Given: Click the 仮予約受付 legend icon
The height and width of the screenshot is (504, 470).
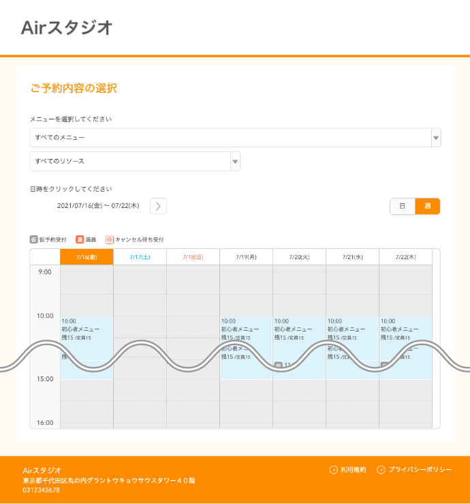Looking at the screenshot, I should click(33, 239).
